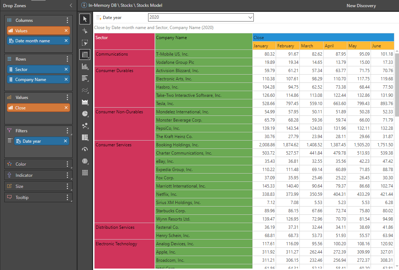399x270 pixels.
Task: Remove the Values chip from Columns
Action: [66, 30]
